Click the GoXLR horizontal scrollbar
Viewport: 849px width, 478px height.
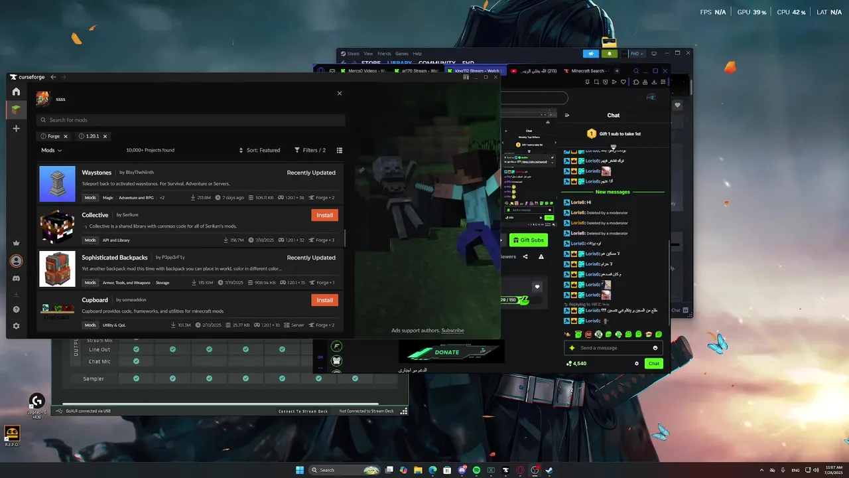[x=220, y=404]
